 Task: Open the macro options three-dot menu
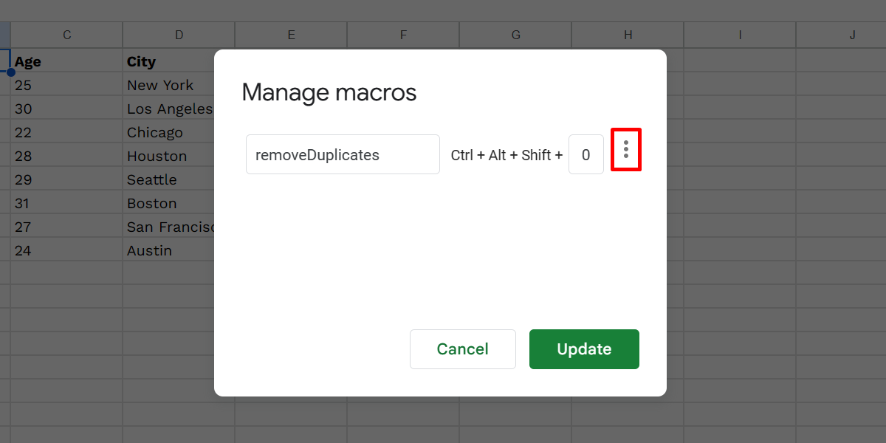point(625,150)
